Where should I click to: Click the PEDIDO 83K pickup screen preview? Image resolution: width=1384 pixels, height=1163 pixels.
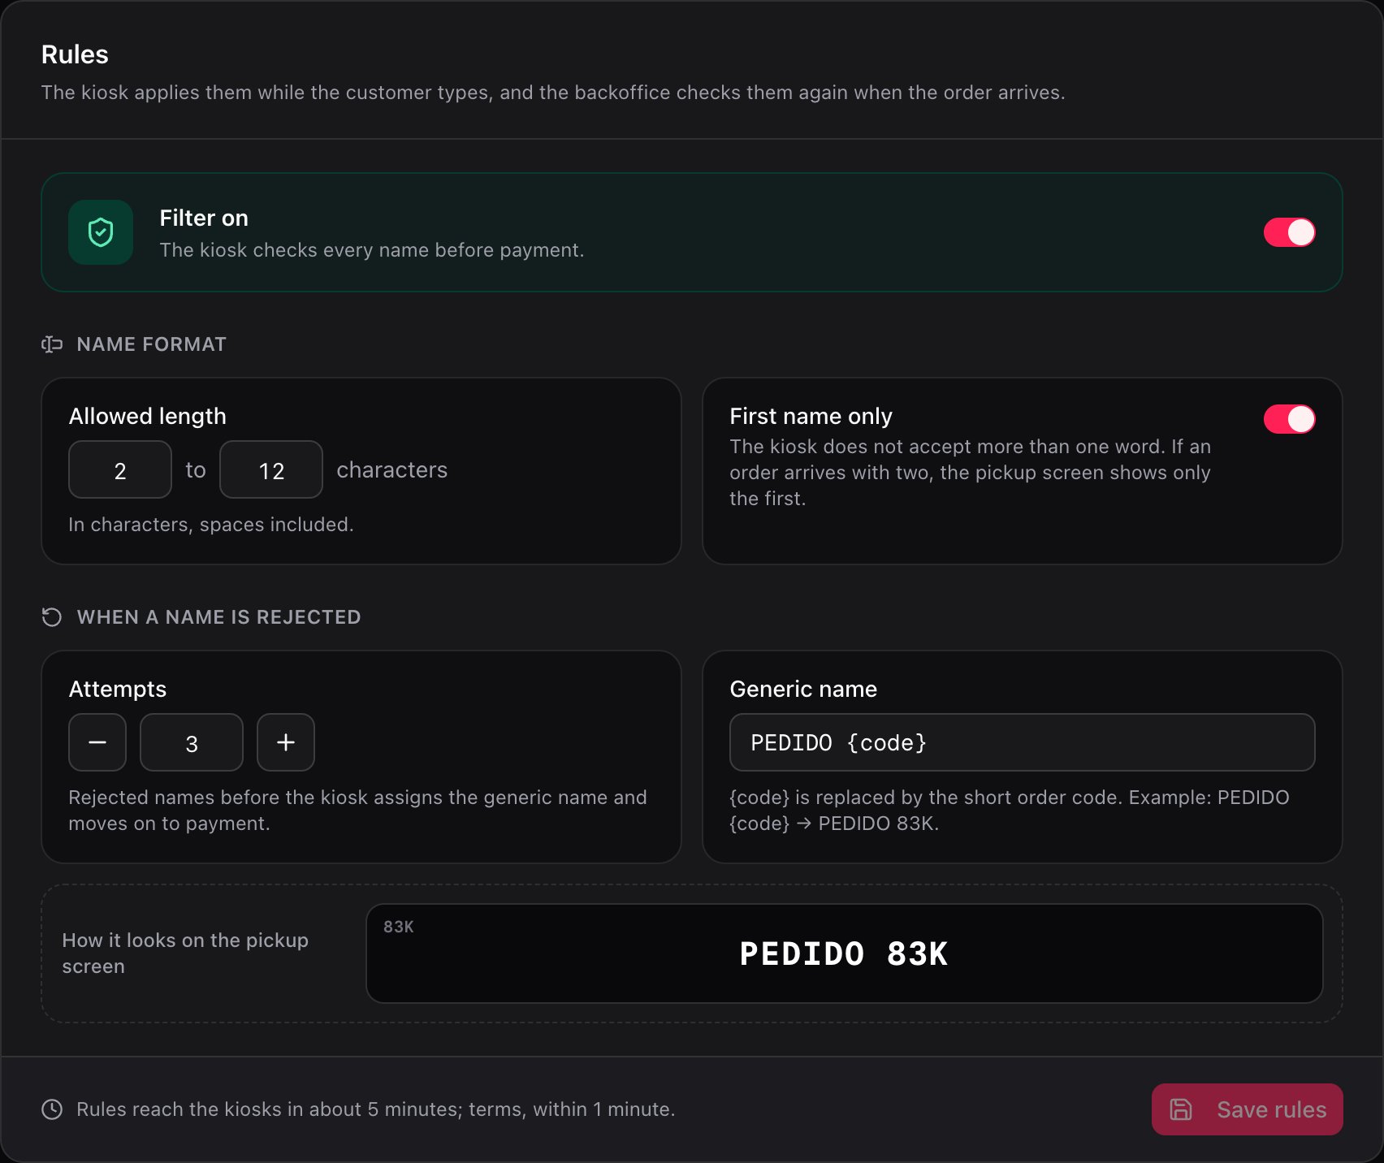(845, 953)
